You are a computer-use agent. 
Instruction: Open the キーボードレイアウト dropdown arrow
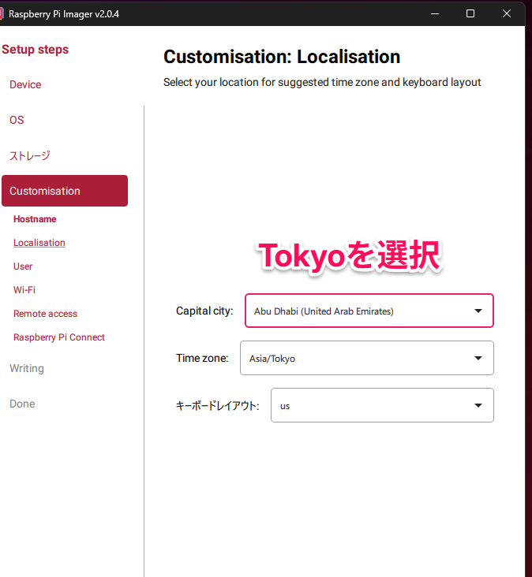[x=478, y=405]
